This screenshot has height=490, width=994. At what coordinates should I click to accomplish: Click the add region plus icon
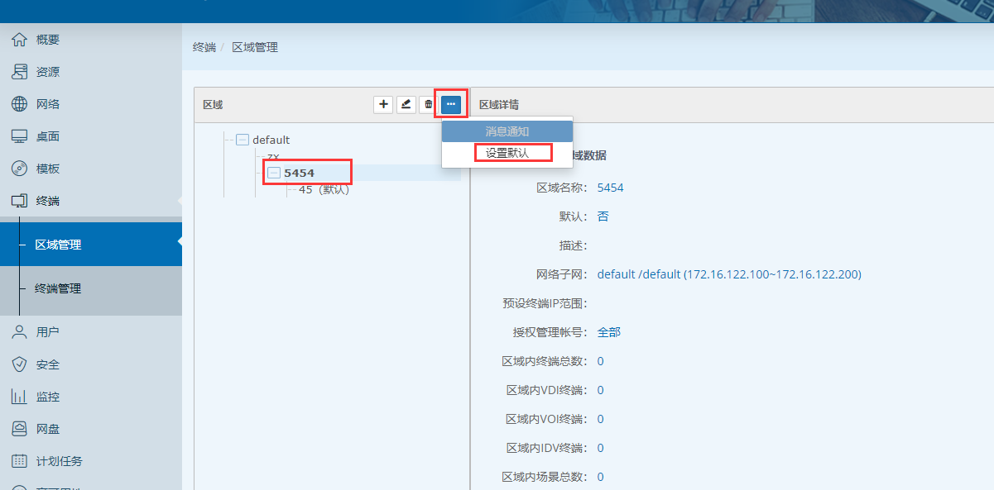coord(383,104)
